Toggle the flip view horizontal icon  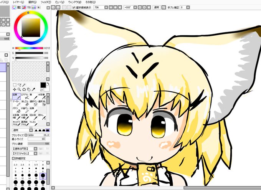164,8
